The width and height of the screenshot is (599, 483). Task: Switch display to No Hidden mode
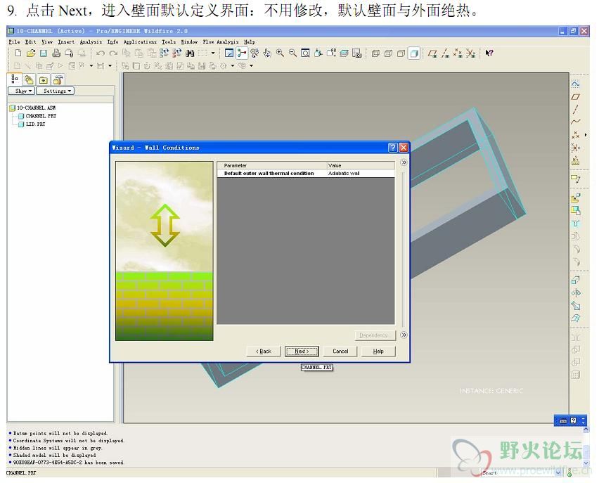pos(401,53)
